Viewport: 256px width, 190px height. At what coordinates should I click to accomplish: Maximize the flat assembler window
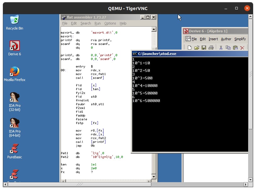pos(148,17)
